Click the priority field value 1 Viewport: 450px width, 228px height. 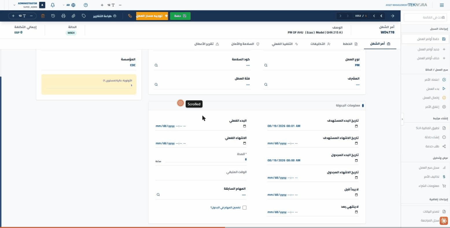(x=89, y=86)
